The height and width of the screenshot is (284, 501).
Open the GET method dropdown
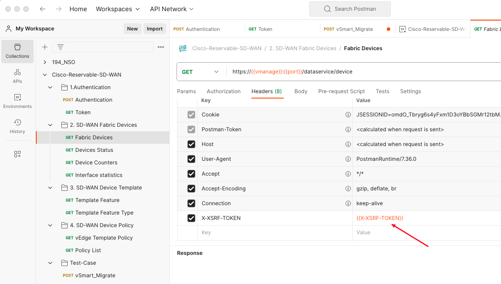coord(201,72)
